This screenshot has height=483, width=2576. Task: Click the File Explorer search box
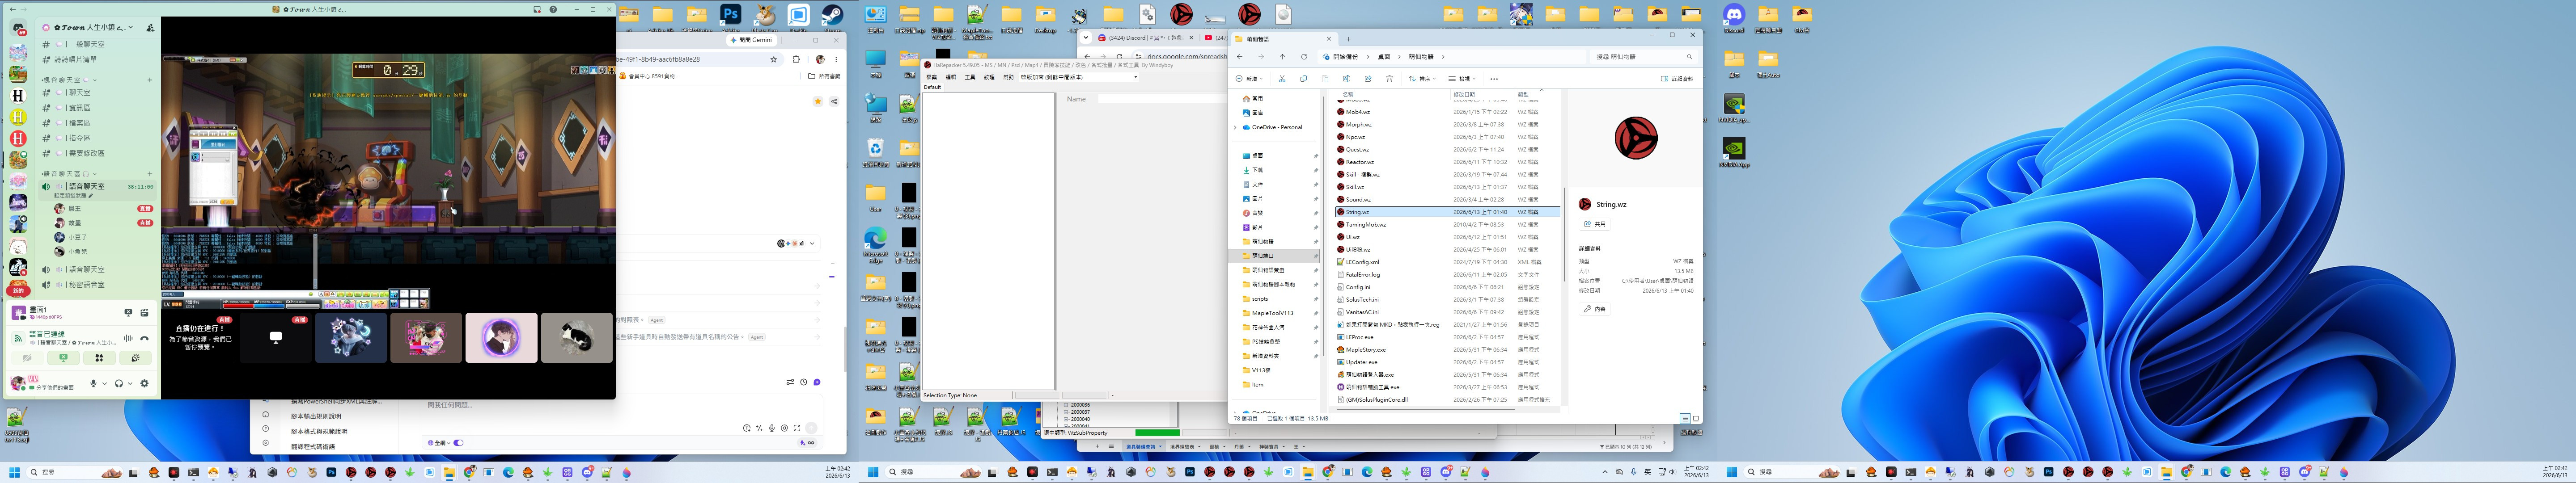tap(1643, 57)
